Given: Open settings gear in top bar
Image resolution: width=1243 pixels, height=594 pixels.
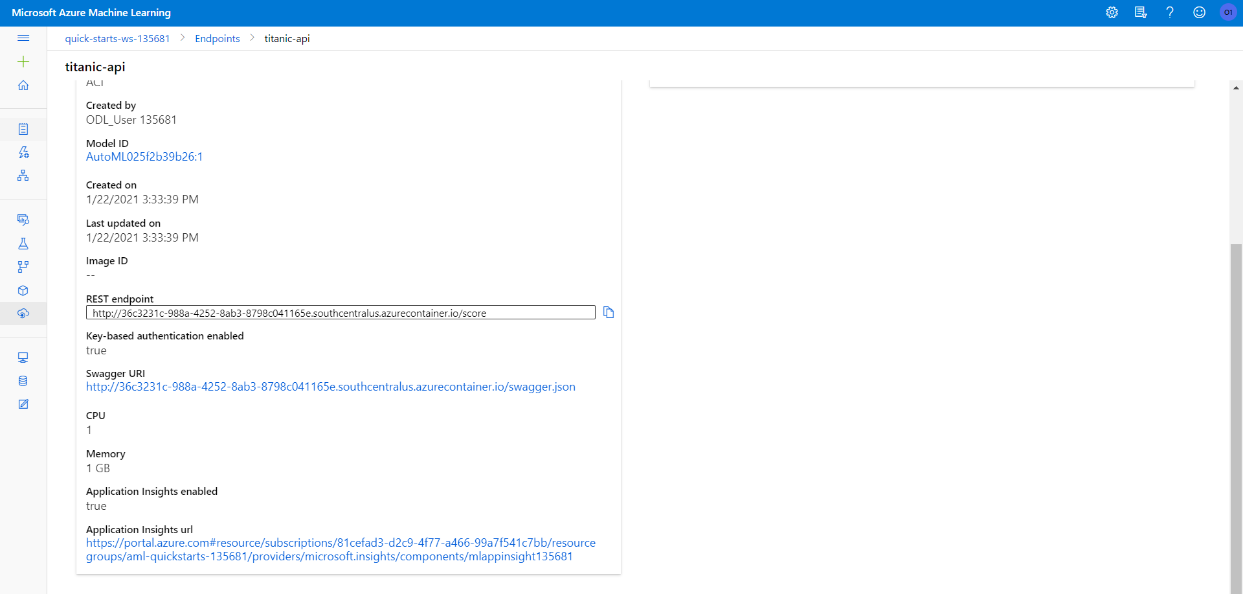Looking at the screenshot, I should click(1112, 12).
